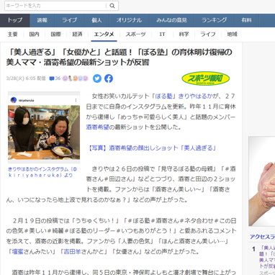Click the photo caption きりやはるかのインスタグラム
Viewport: 275px width, 275px height.
[x=42, y=172]
